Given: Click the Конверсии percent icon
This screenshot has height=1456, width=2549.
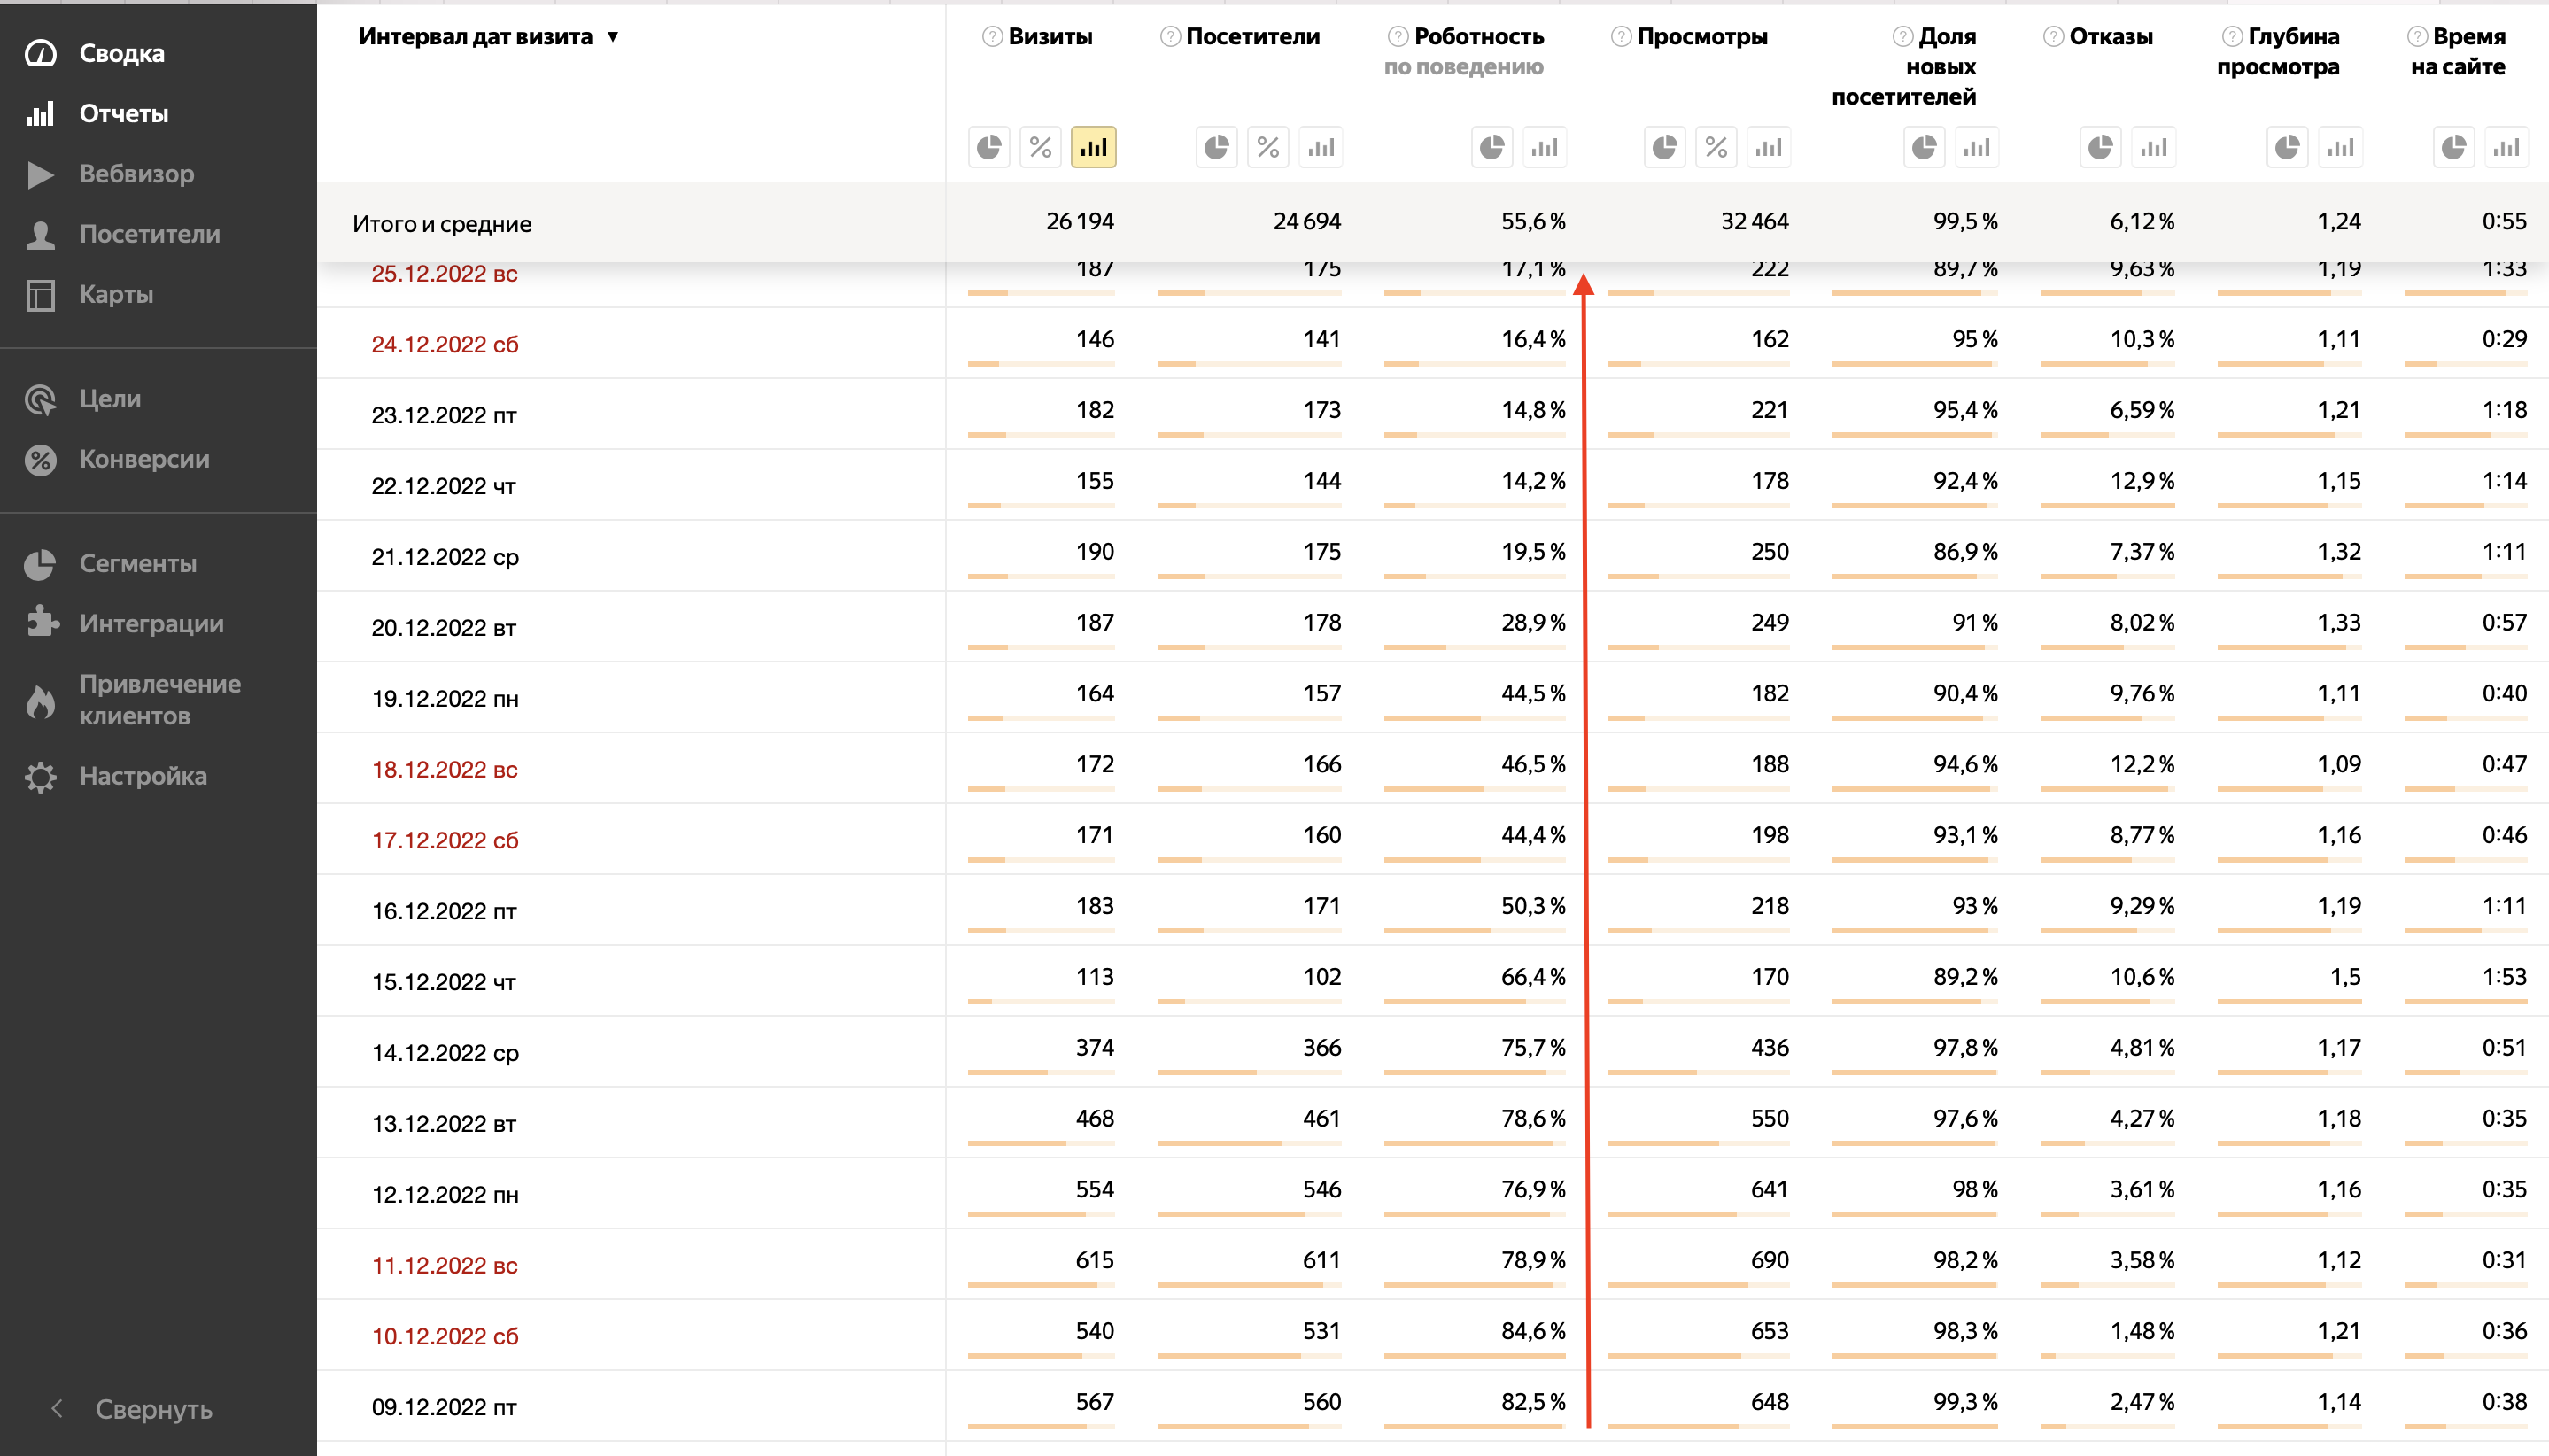Looking at the screenshot, I should (40, 459).
